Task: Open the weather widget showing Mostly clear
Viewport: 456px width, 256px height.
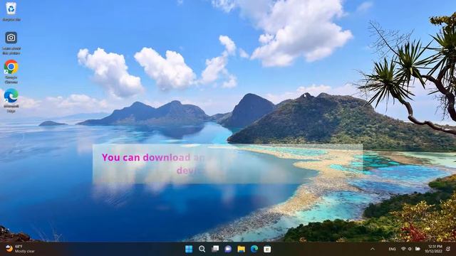Action: (x=21, y=249)
